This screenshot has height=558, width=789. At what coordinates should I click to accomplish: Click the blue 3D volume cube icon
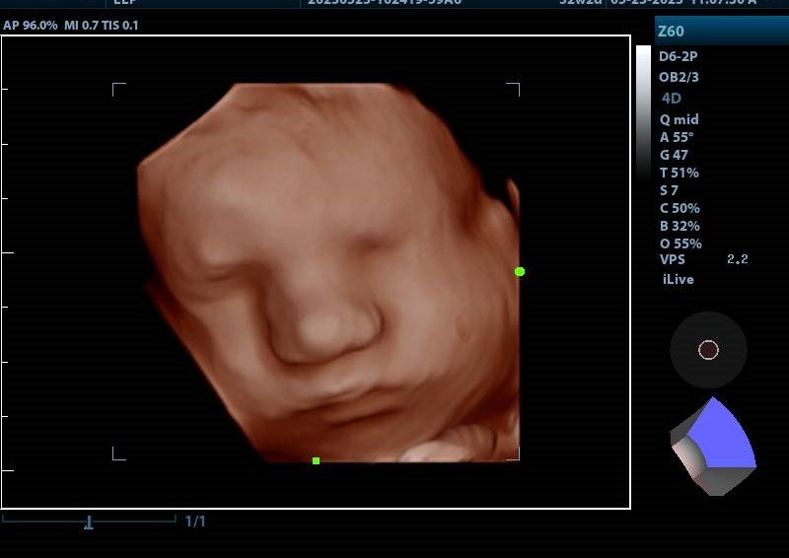[x=713, y=447]
